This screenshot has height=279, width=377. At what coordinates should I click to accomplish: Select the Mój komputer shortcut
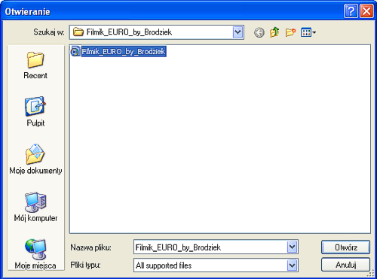[x=35, y=207]
